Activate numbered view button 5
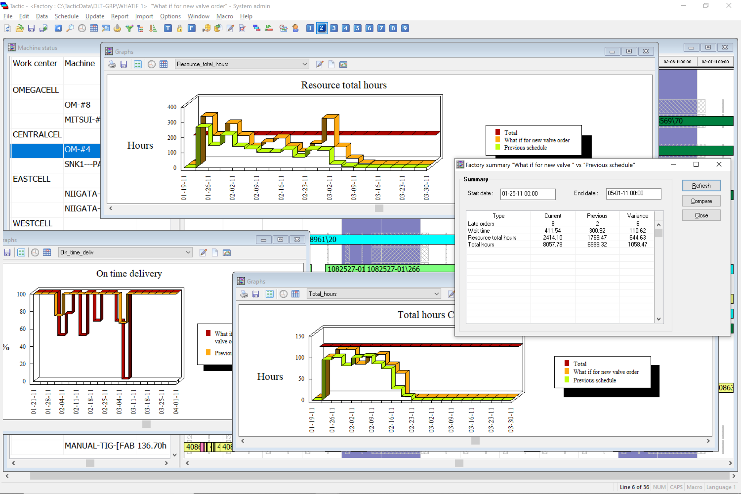This screenshot has width=741, height=494. coord(357,28)
